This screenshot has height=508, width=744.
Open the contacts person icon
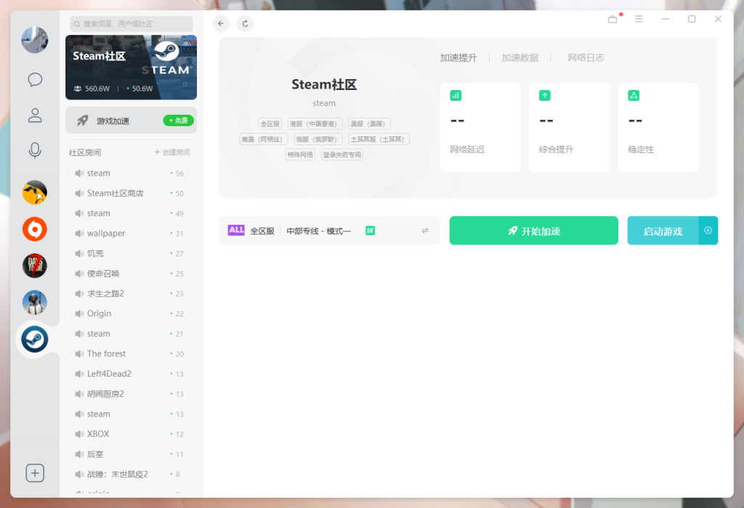tap(35, 115)
